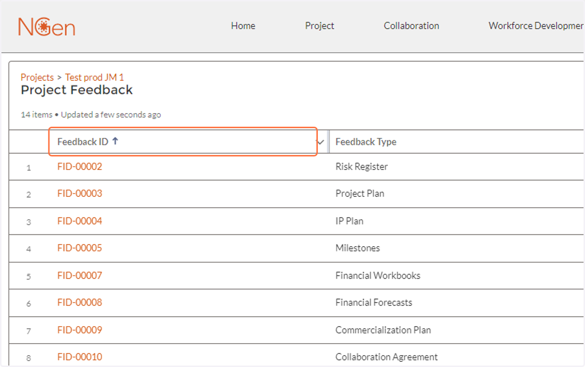This screenshot has width=585, height=367.
Task: Click row number 5 cell
Action: [29, 276]
